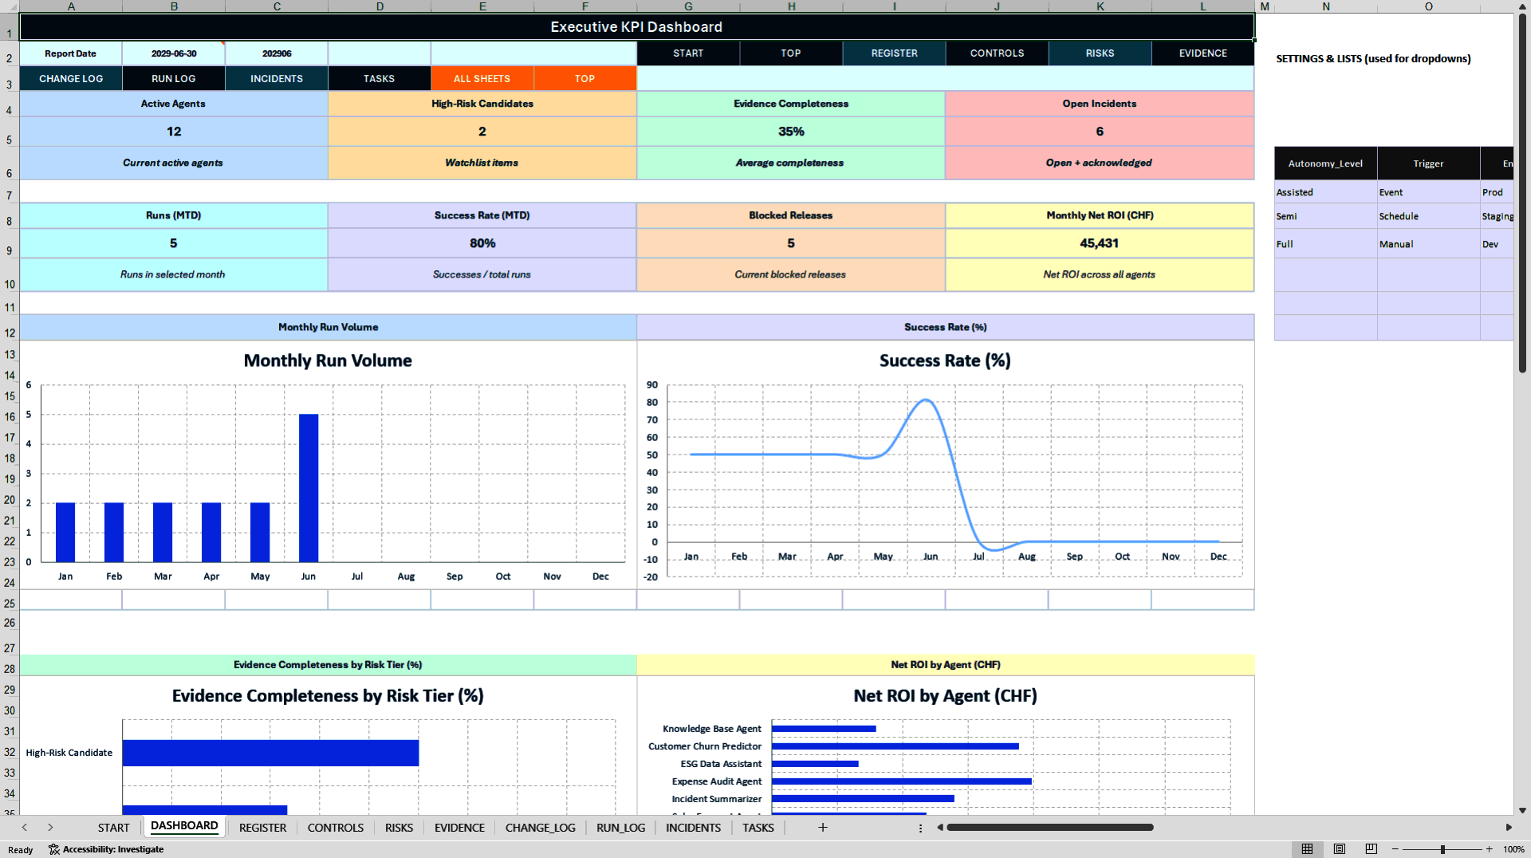The image size is (1531, 858).
Task: Click the Jun bar in run volume chart
Action: click(x=309, y=488)
